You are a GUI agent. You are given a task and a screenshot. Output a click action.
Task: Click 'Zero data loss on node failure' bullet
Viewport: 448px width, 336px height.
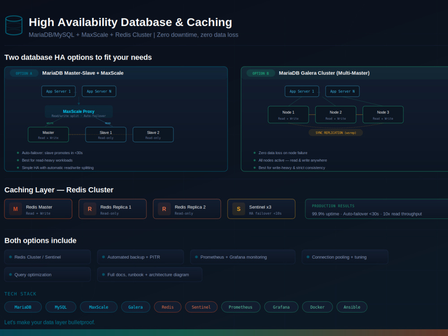pyautogui.click(x=283, y=153)
